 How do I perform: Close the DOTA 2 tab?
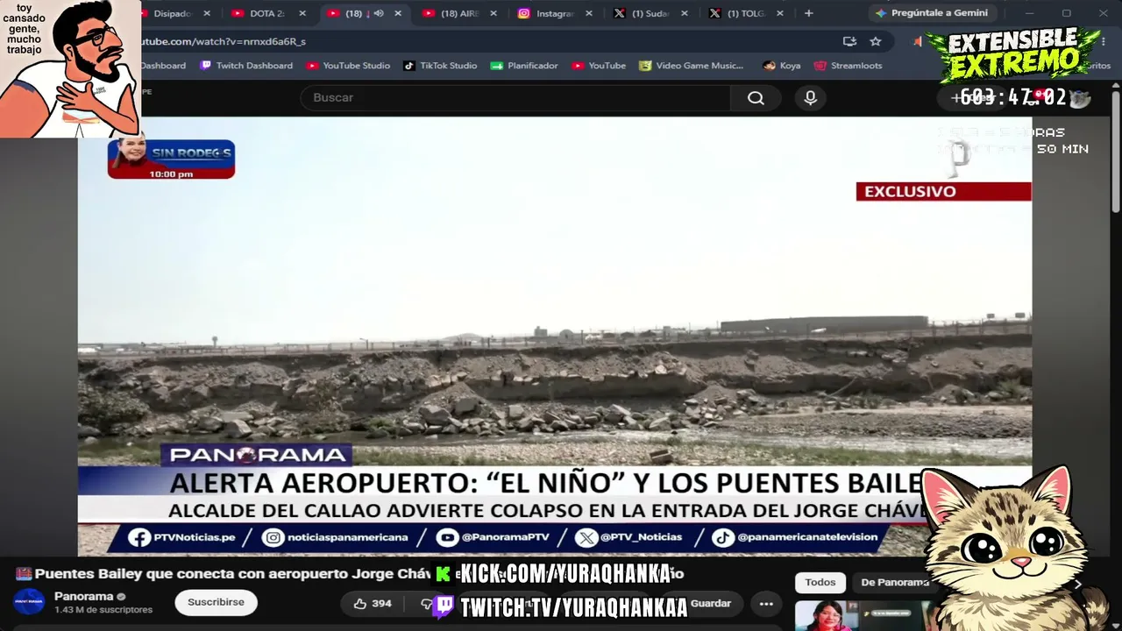301,13
